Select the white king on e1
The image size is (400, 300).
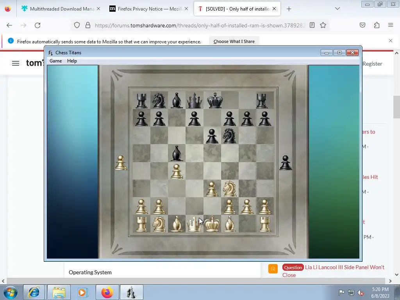(x=212, y=224)
